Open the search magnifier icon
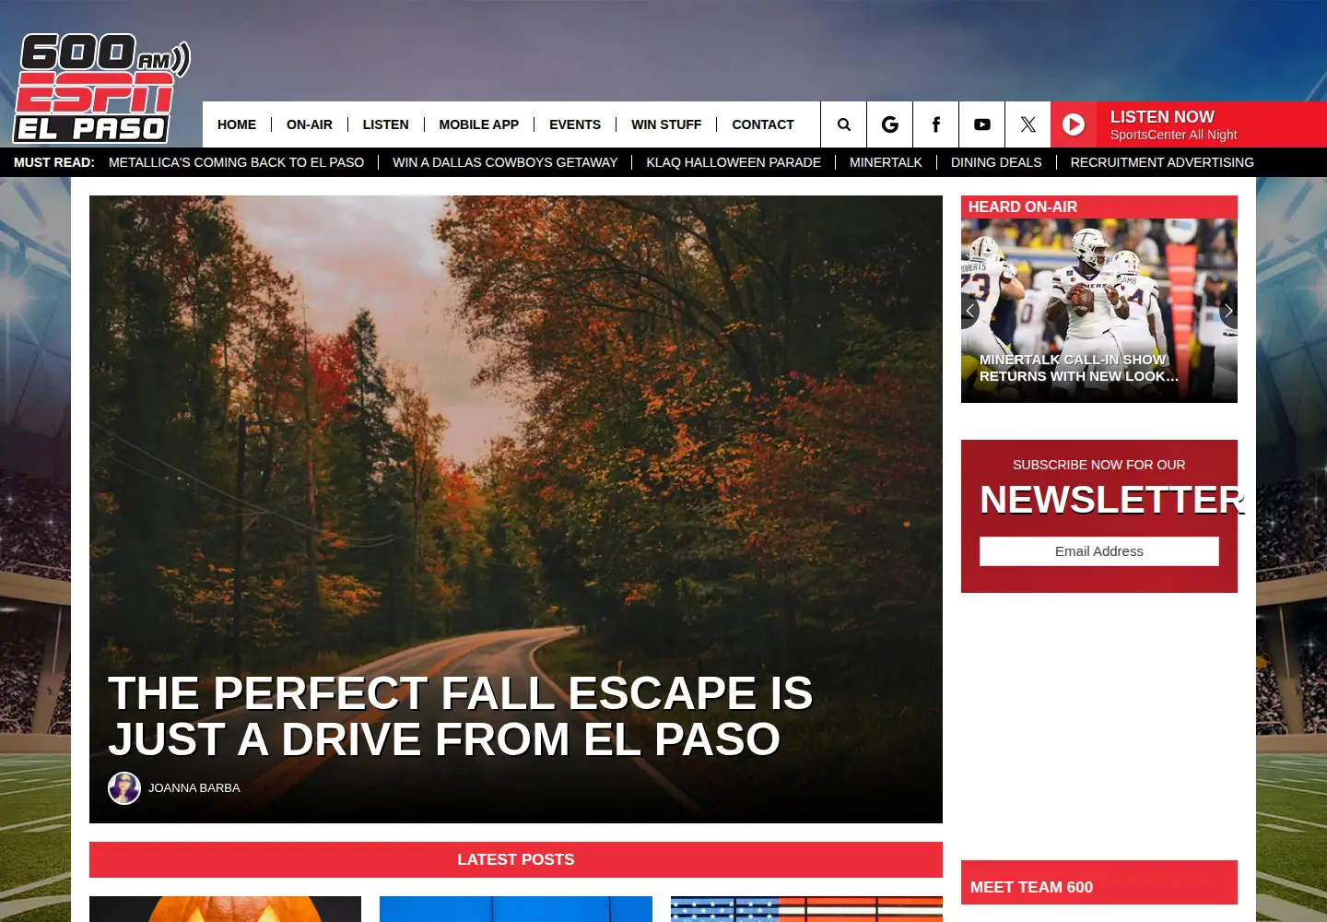This screenshot has width=1327, height=922. pyautogui.click(x=843, y=124)
